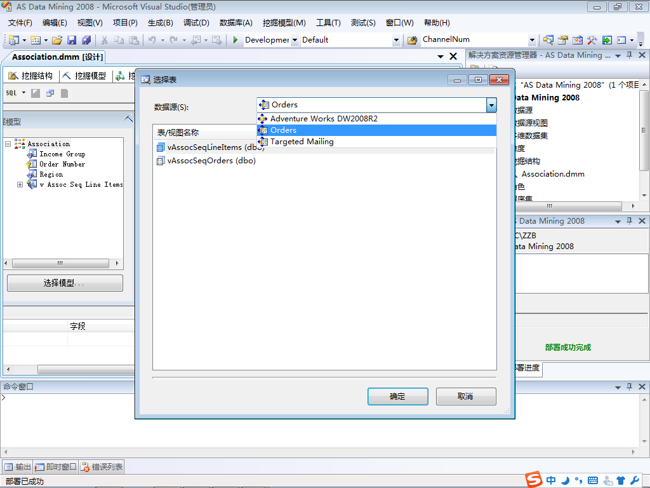Click the design view icon next to SQL
Image resolution: width=650 pixels, height=488 pixels.
tap(36, 93)
